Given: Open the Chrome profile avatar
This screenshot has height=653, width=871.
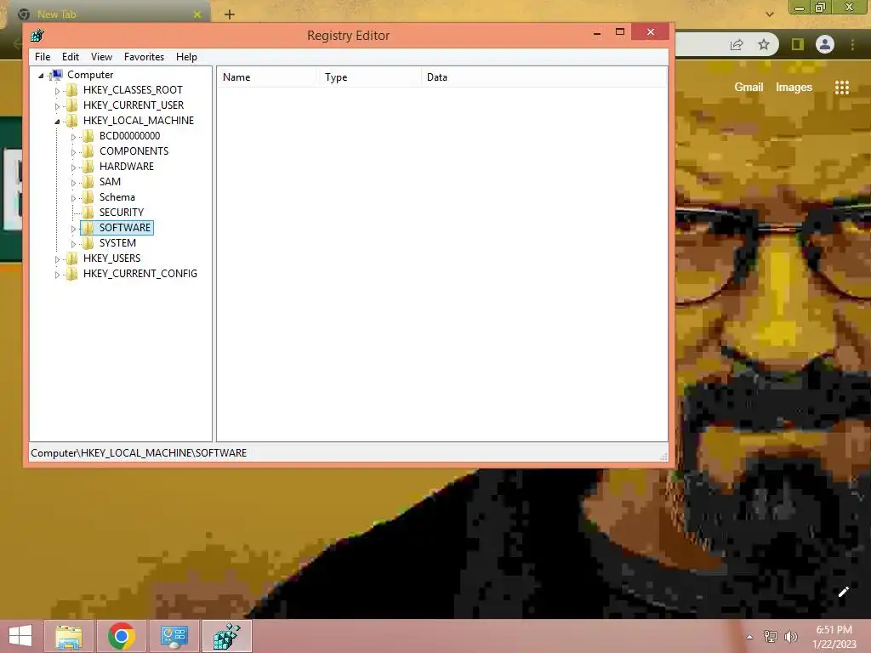Looking at the screenshot, I should 825,44.
